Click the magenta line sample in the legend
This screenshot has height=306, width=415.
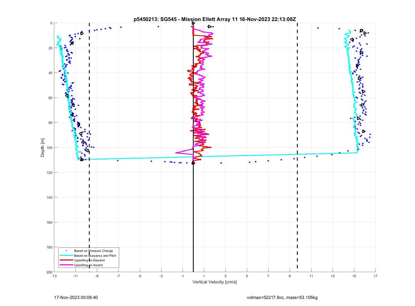[x=66, y=265]
